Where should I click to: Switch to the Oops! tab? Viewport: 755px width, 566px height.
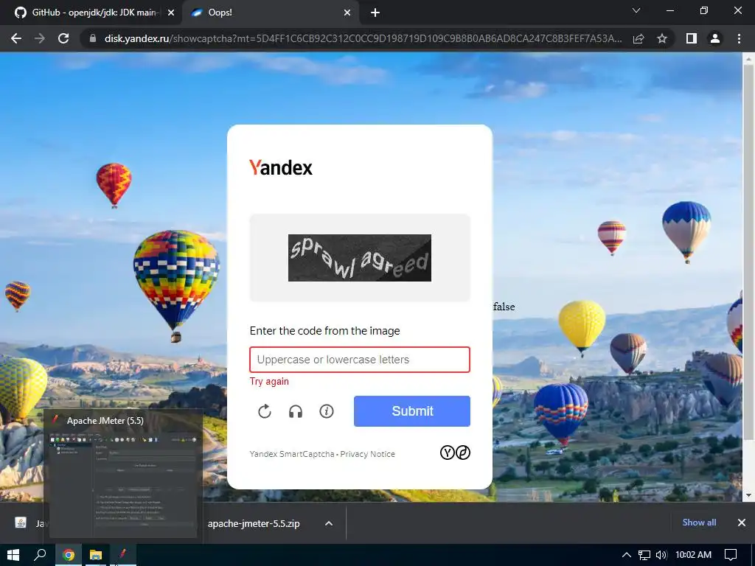point(270,13)
